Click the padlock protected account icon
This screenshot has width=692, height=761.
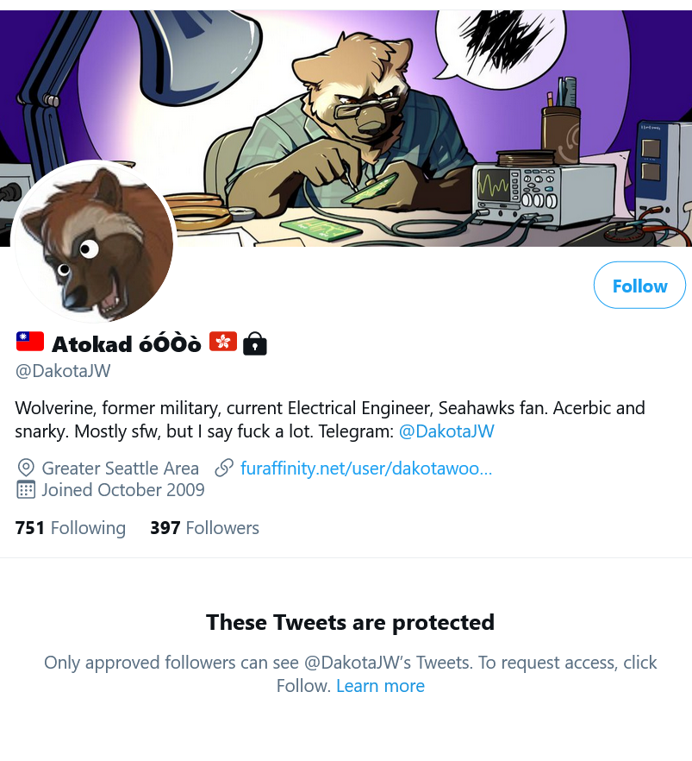point(255,343)
